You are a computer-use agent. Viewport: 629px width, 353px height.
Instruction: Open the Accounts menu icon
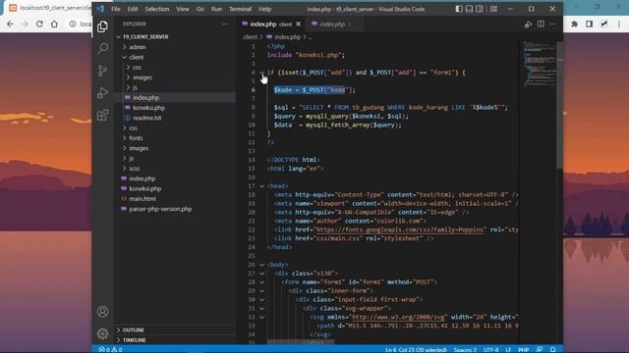[102, 312]
